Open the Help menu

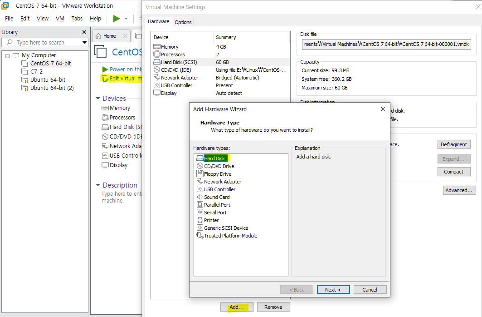[x=95, y=19]
